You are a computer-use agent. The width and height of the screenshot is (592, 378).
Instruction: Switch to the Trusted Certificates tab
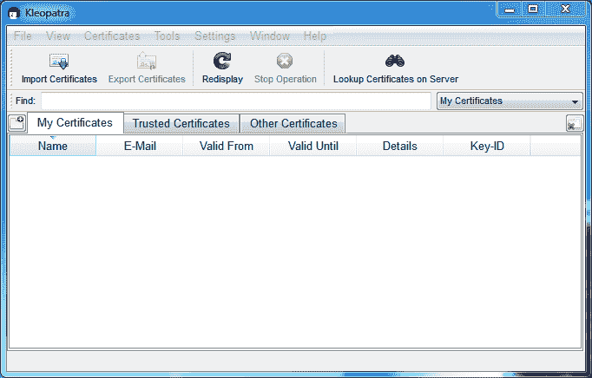click(x=181, y=123)
